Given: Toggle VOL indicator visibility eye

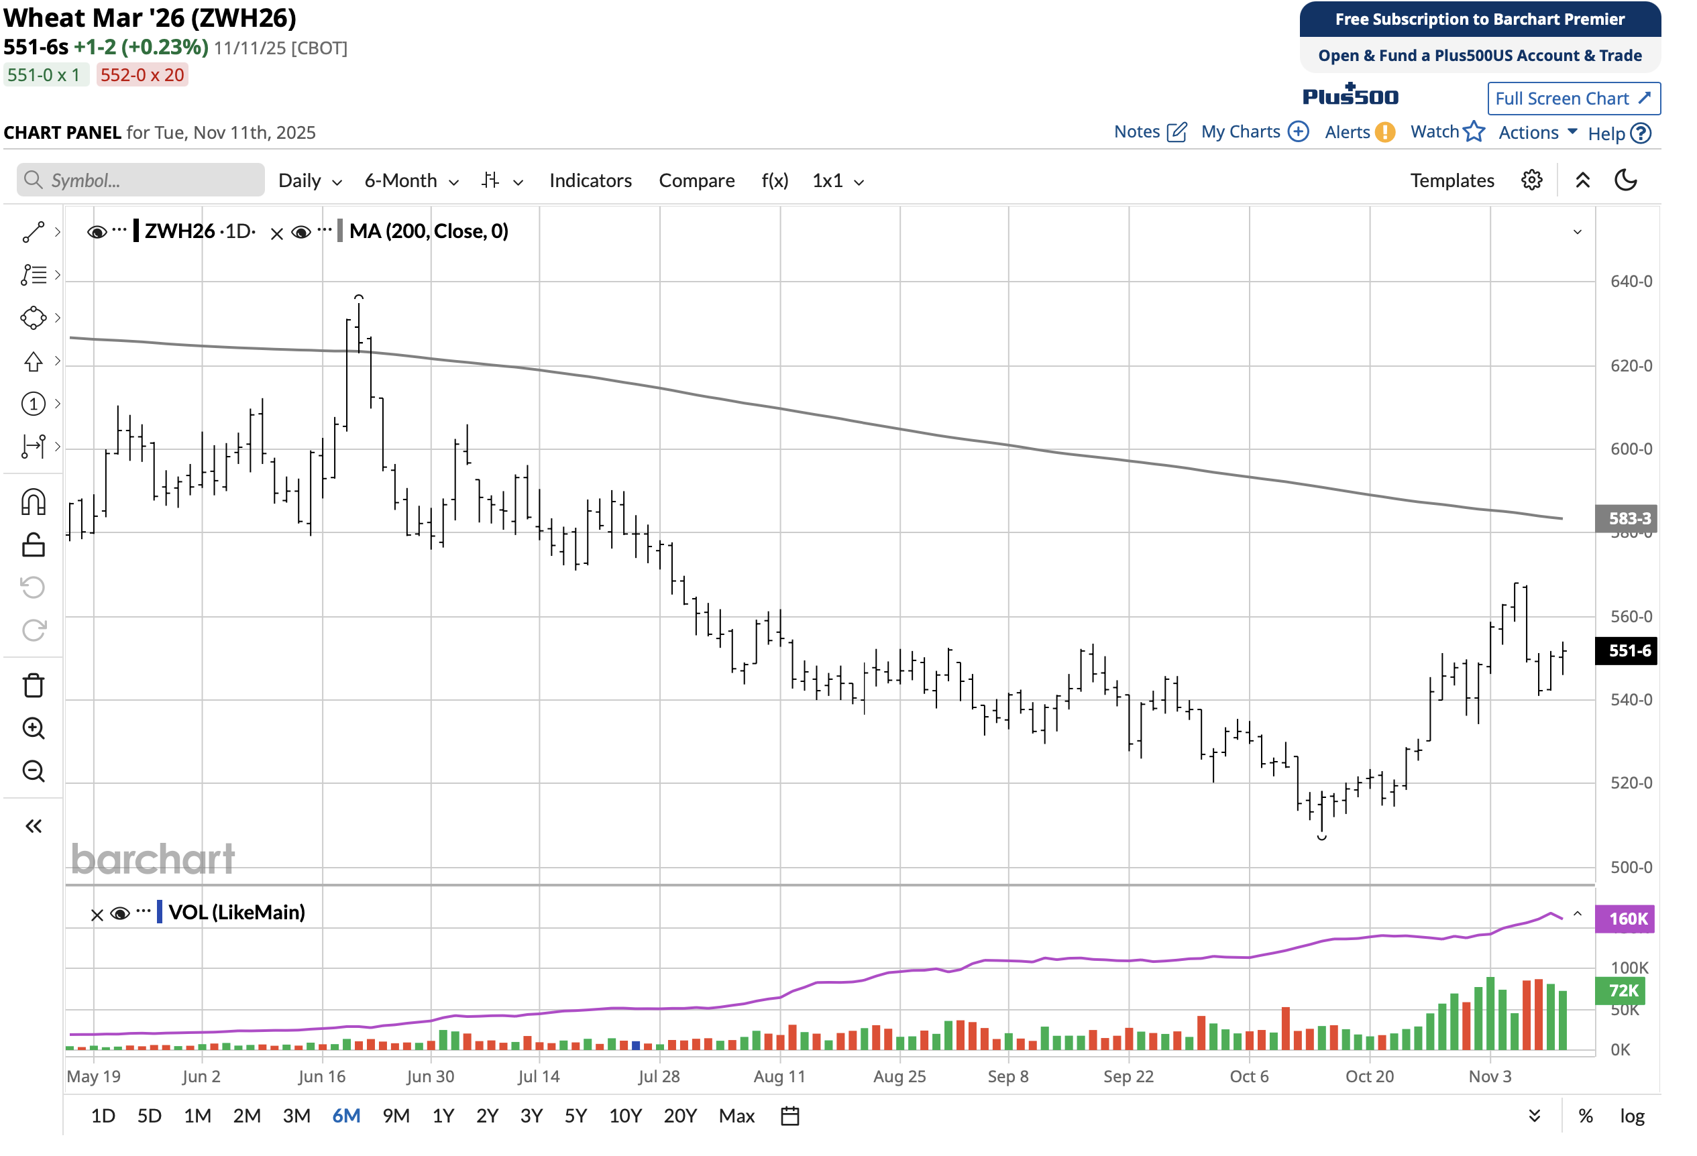Looking at the screenshot, I should point(120,913).
